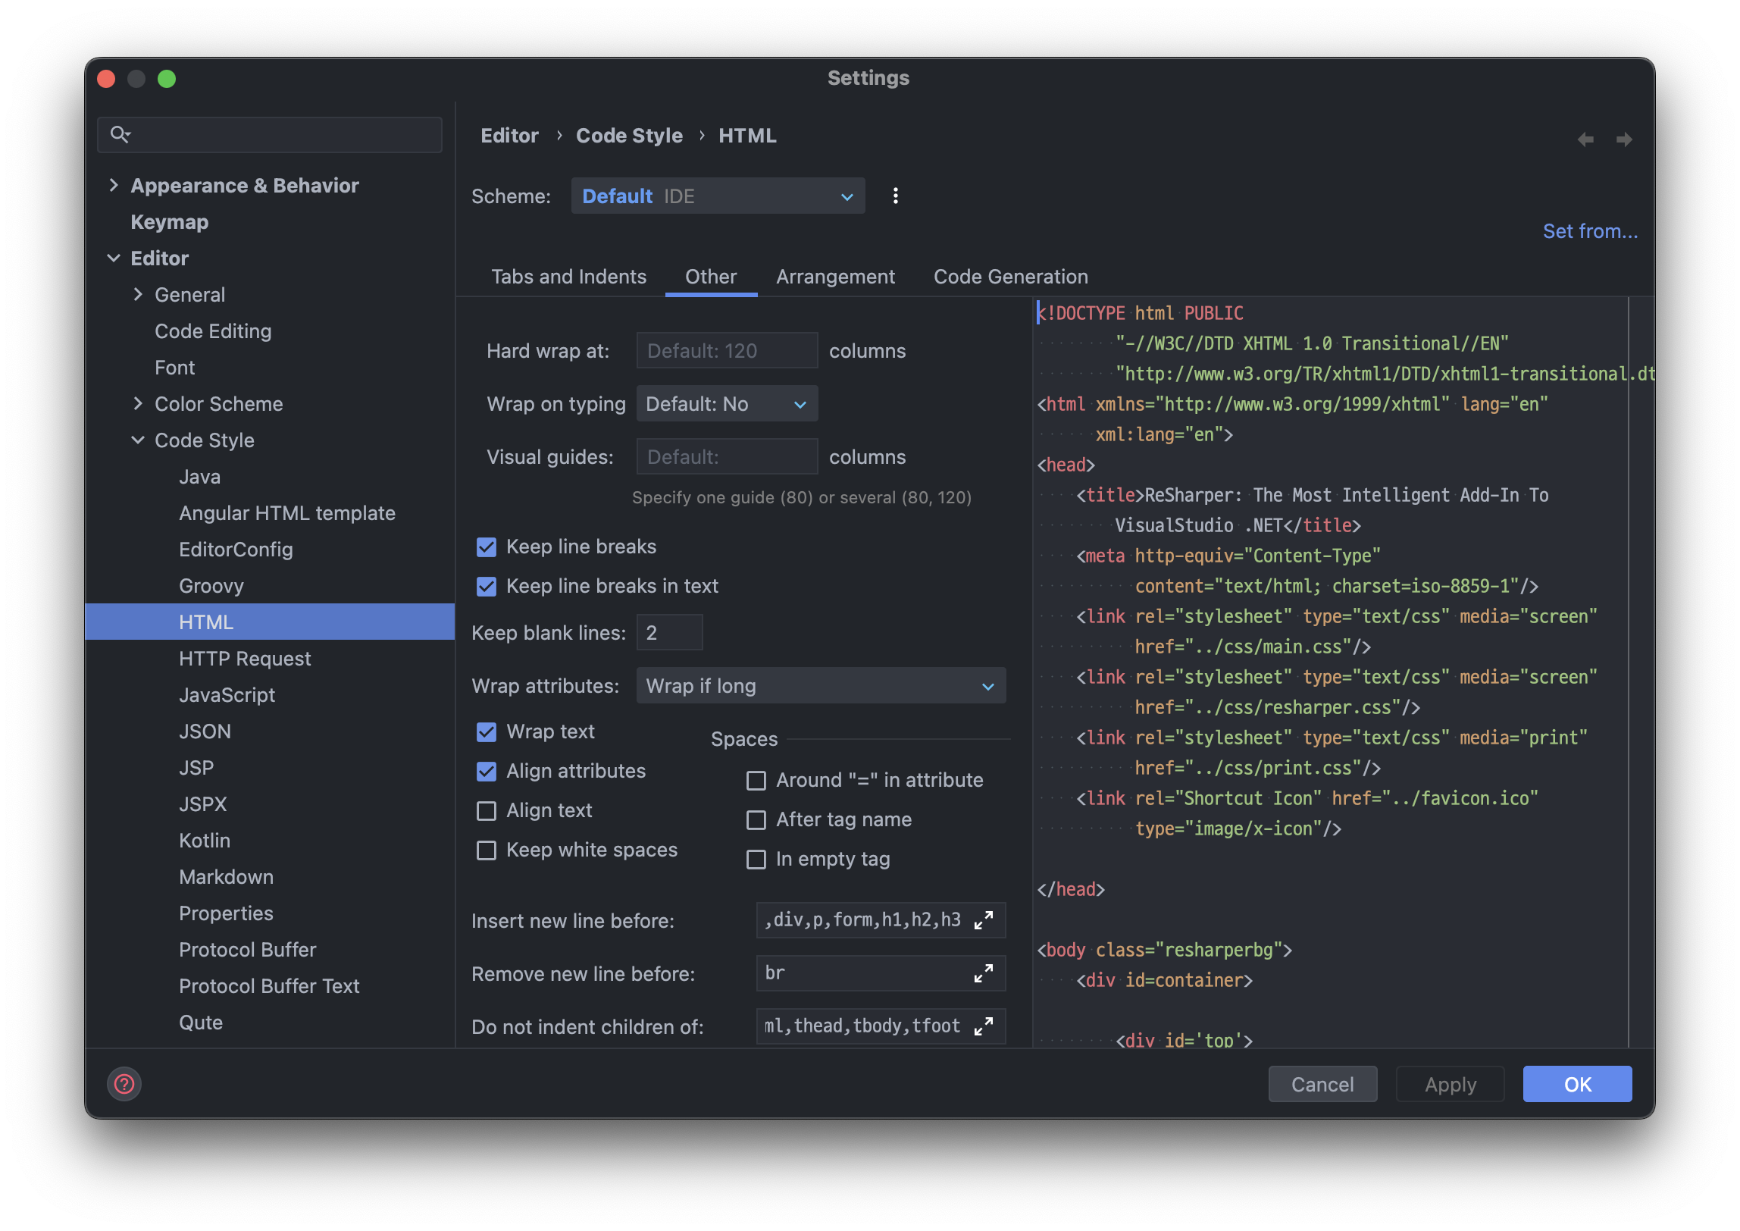Screen dimensions: 1740x1231
Task: Expand the Do not indent children field
Action: (x=983, y=1026)
